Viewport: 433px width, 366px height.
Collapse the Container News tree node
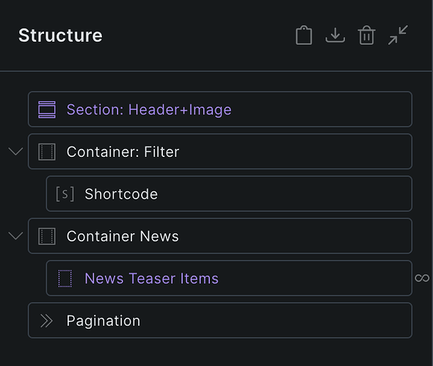point(15,235)
